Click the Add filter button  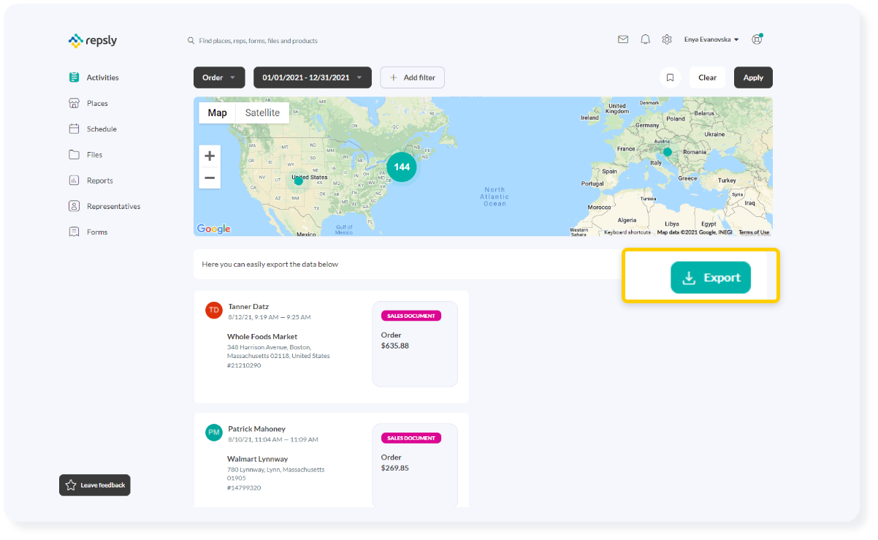412,77
